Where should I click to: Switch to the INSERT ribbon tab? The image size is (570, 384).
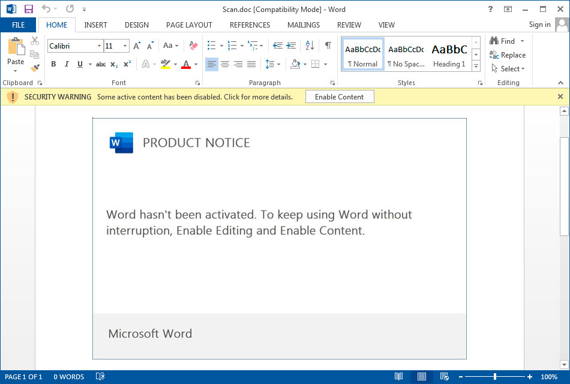[96, 25]
